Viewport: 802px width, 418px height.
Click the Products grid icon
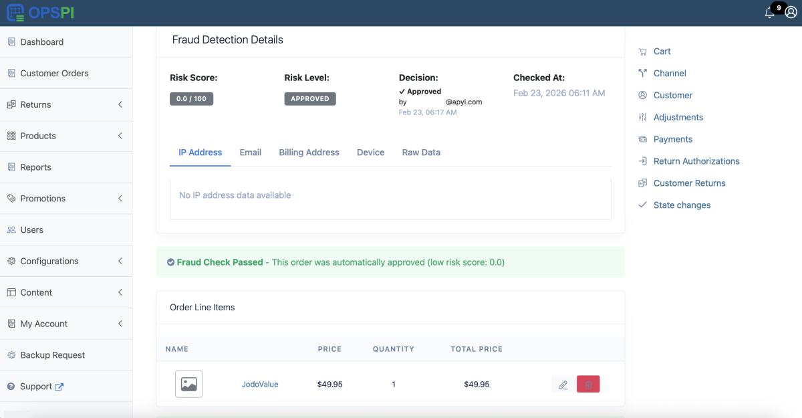click(11, 136)
